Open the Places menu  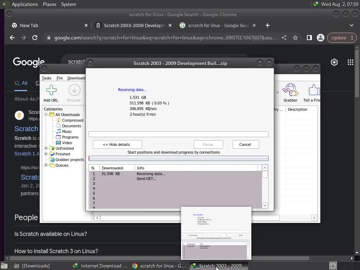click(x=50, y=4)
